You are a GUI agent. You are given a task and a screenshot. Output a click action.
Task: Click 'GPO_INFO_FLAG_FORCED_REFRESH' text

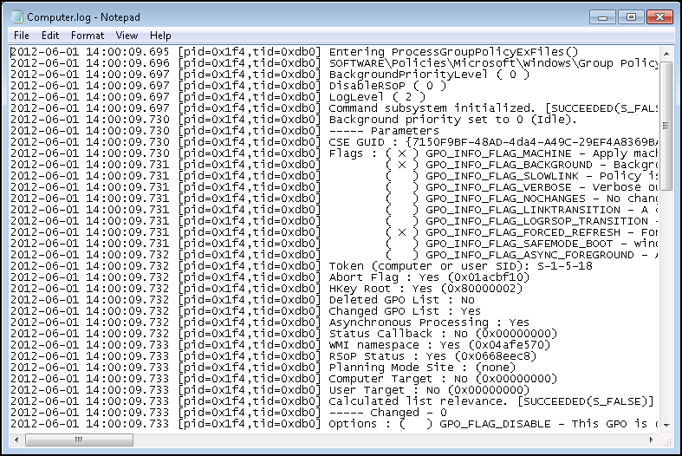523,233
